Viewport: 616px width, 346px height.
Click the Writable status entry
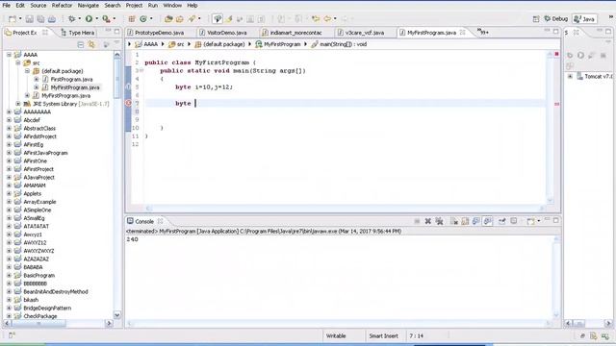click(336, 335)
